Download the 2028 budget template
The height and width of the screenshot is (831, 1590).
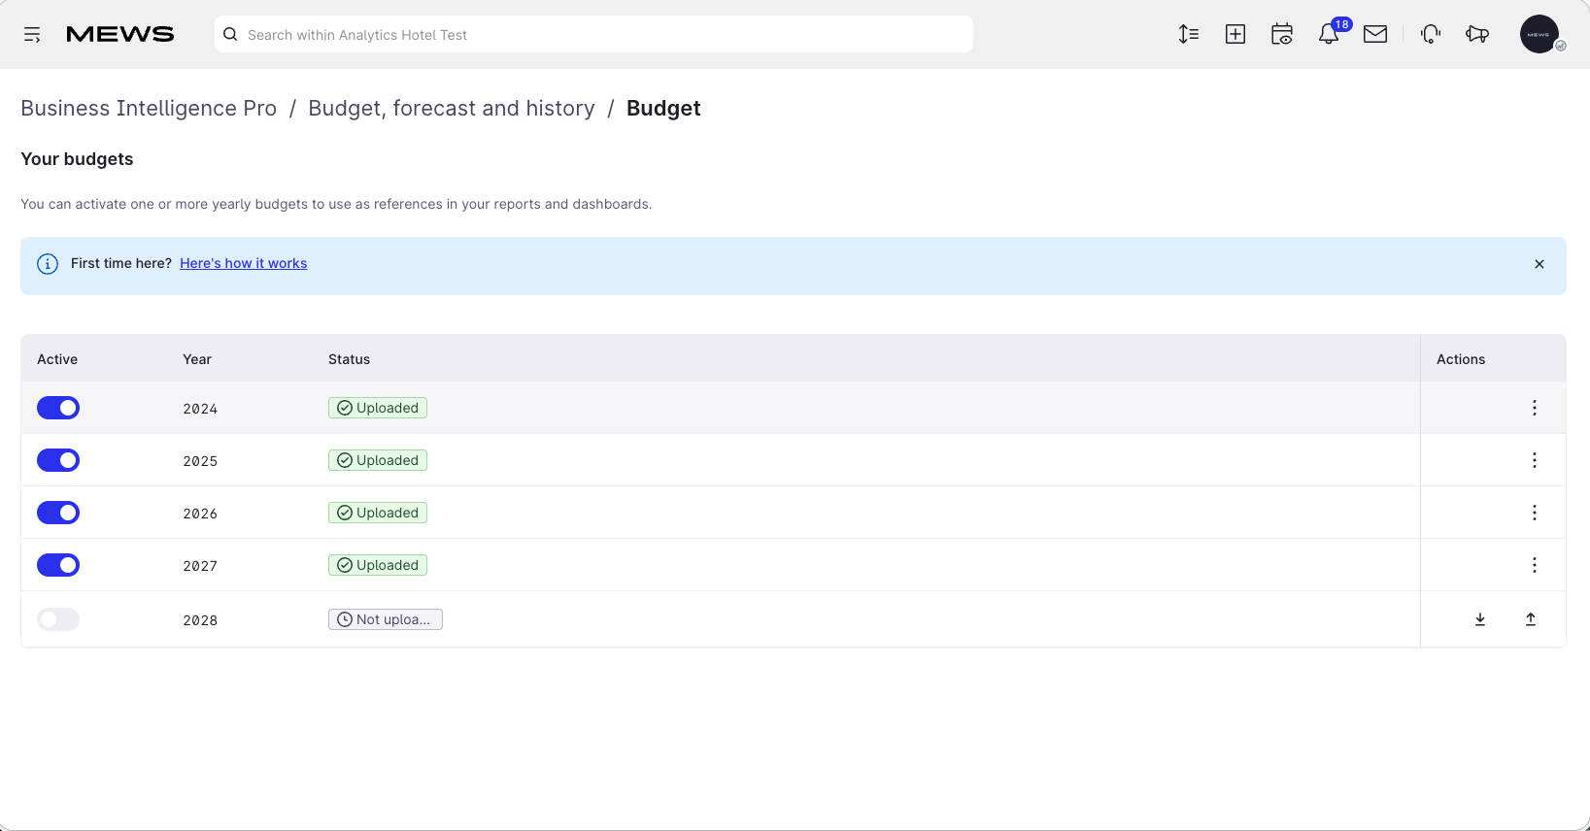pos(1480,619)
